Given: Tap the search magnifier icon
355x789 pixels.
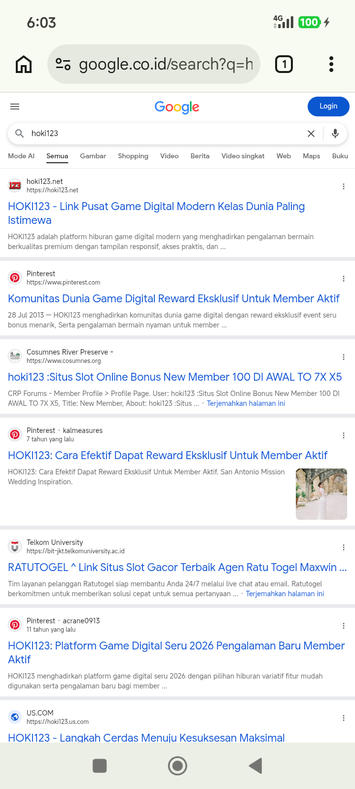Looking at the screenshot, I should [x=20, y=133].
